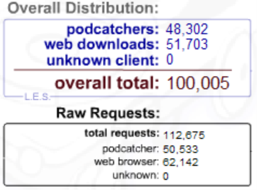Screen dimensions: 257x190
Task: Select the total requests label
Action: coord(122,133)
